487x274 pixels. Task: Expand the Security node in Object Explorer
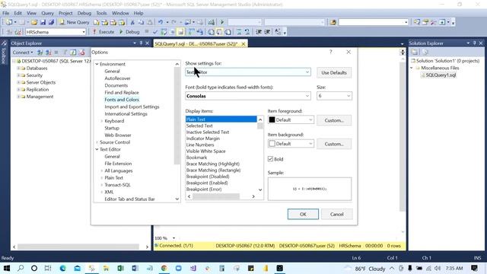[18, 75]
